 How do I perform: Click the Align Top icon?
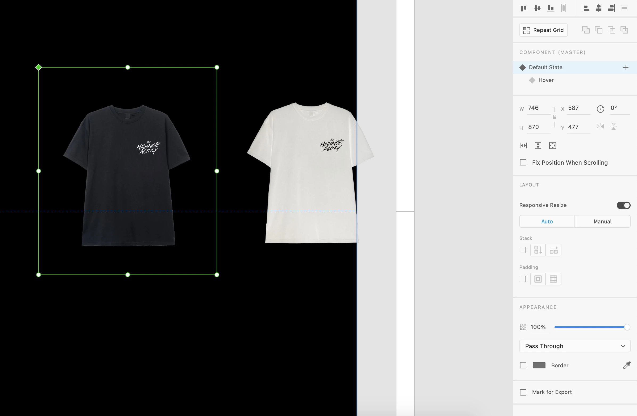point(524,8)
